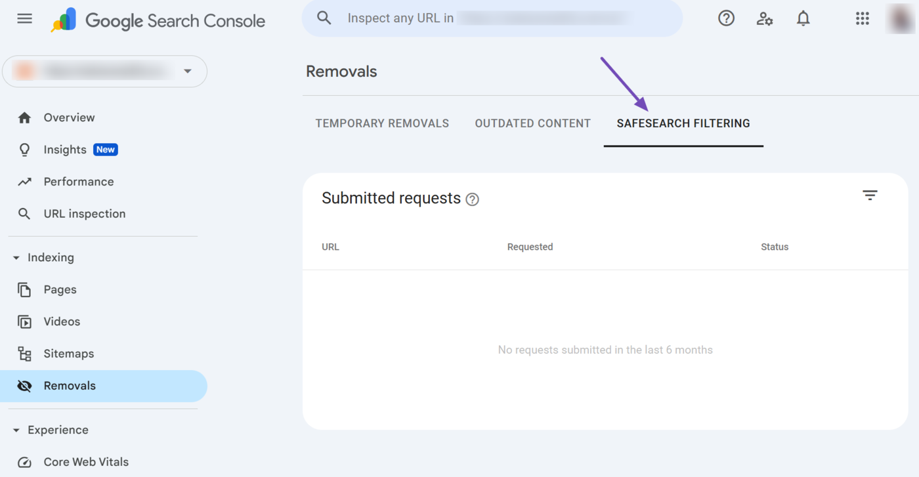Click Submitted requests help icon
The image size is (919, 477).
pyautogui.click(x=472, y=199)
